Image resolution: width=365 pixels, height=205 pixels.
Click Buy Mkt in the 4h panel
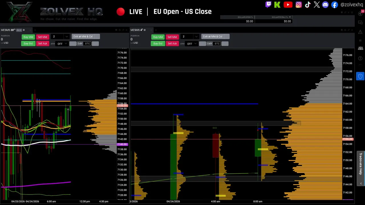pos(158,37)
